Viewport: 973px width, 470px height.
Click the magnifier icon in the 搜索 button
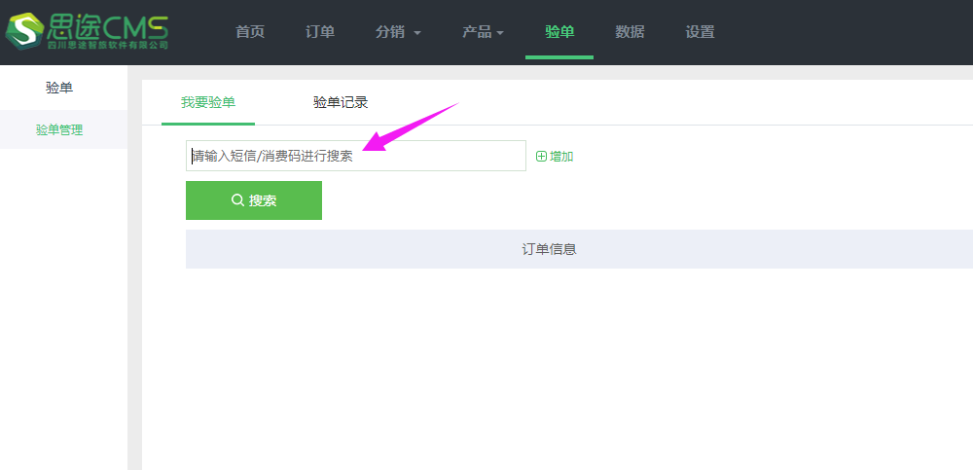[237, 200]
